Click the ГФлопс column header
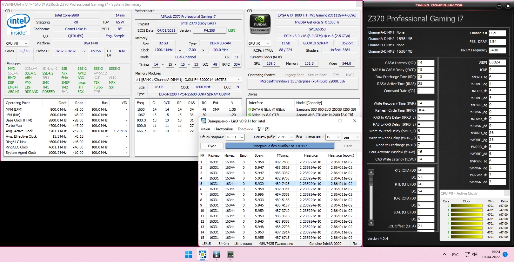The width and height of the screenshot is (514, 262). [x=282, y=155]
